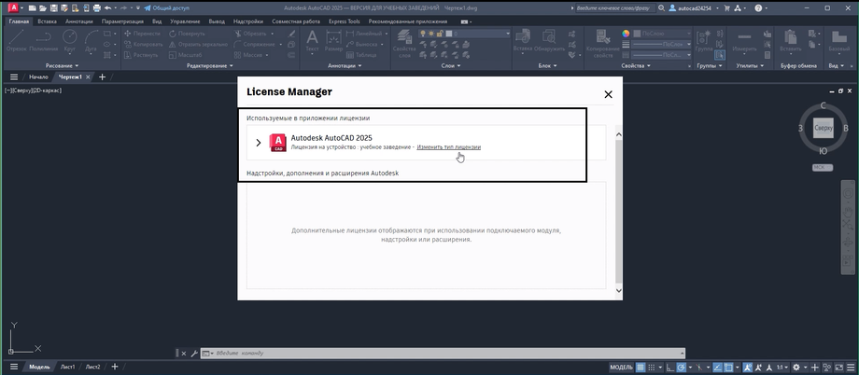Select the Размер dimension tool

[x=333, y=42]
